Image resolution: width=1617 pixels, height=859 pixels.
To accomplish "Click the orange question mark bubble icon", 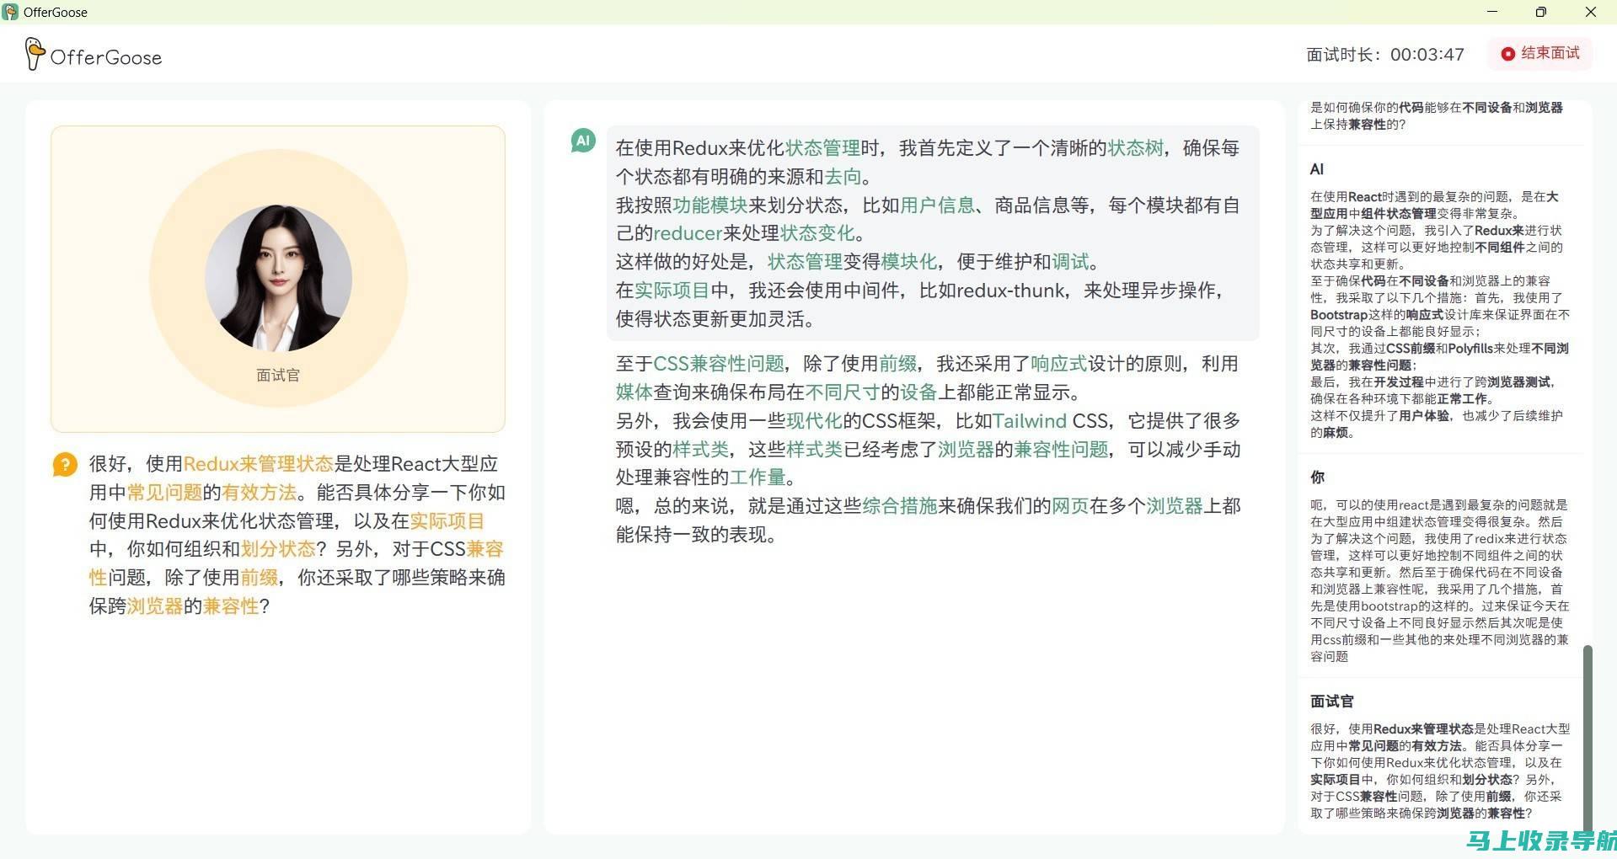I will [65, 464].
